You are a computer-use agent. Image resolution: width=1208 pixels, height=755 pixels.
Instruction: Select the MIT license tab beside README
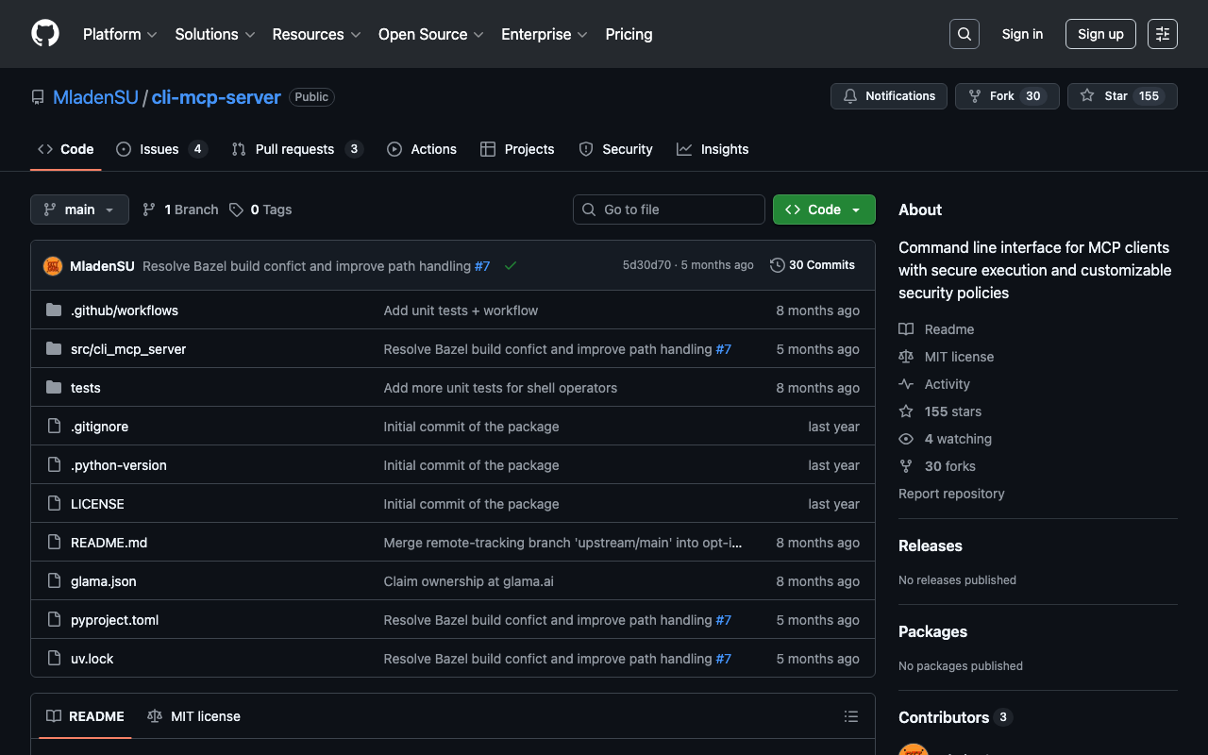pos(194,716)
